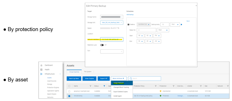Click the backup every 12 input field
This screenshot has width=232, height=101.
point(165,24)
